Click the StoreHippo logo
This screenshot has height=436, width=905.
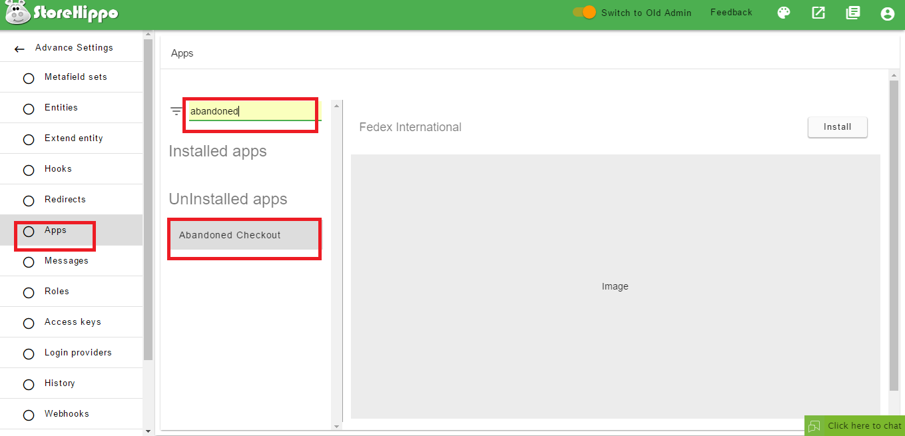61,13
